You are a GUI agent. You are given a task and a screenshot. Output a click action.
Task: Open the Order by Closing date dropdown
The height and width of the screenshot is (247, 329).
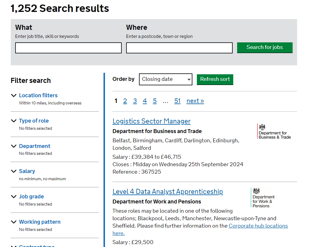point(166,79)
